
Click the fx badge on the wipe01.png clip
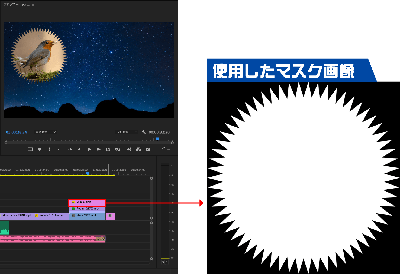(x=73, y=202)
